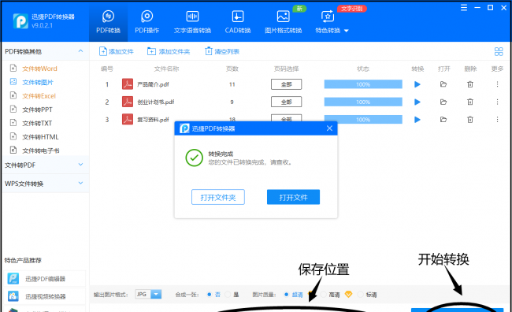Screen dimensions: 512x312
Task: Delete 创业计划书.pdf from the list
Action: [470, 102]
